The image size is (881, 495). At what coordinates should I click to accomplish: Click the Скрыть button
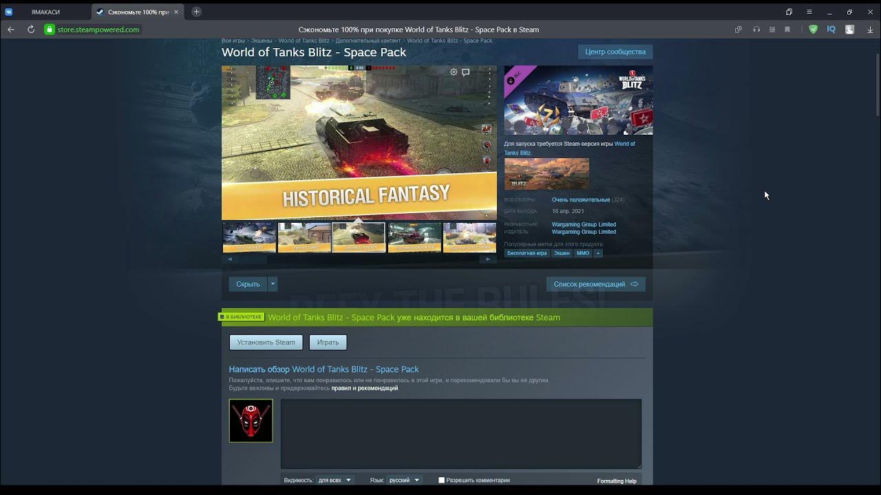click(248, 284)
